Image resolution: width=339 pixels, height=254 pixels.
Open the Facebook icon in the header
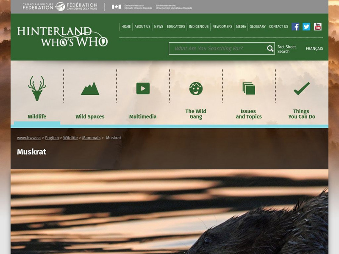295,26
